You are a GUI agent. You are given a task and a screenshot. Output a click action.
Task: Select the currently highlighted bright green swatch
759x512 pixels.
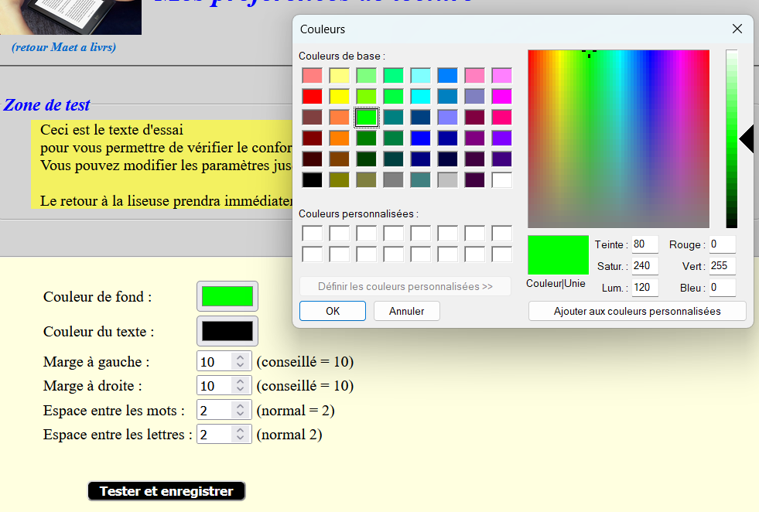367,118
